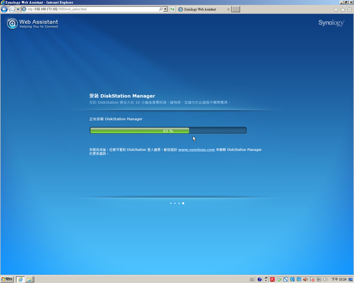Viewport: 354px width, 283px height.
Task: Click the site icon left of the URL
Action: 24,9
